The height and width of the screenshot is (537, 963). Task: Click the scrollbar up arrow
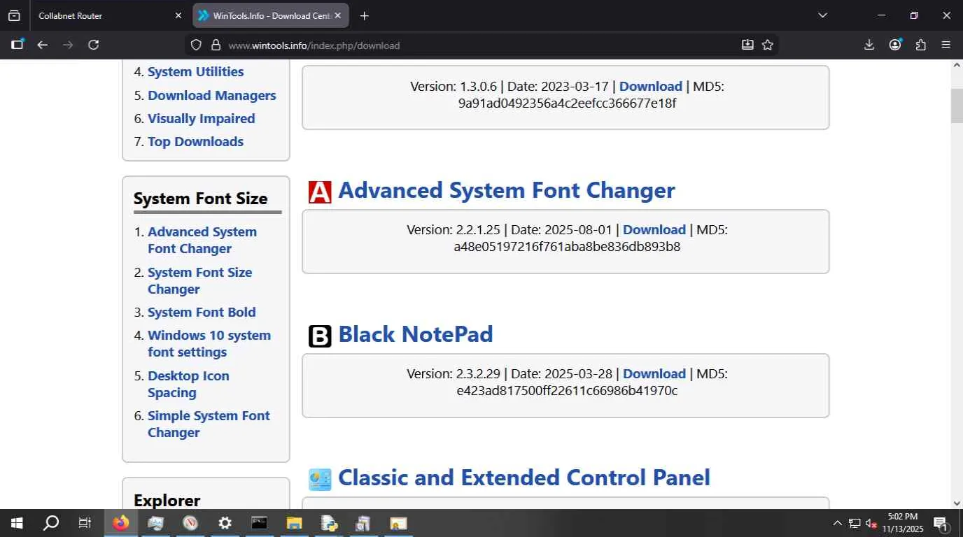click(x=957, y=65)
